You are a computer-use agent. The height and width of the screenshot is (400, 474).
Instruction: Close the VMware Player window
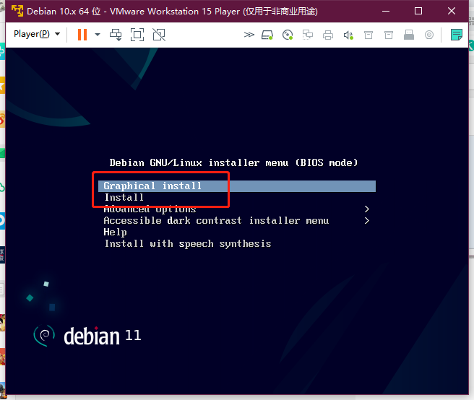452,11
